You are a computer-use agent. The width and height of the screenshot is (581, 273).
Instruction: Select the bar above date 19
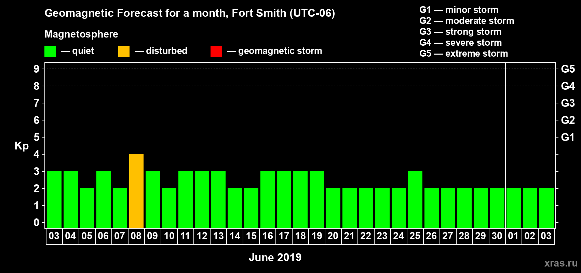coord(317,199)
